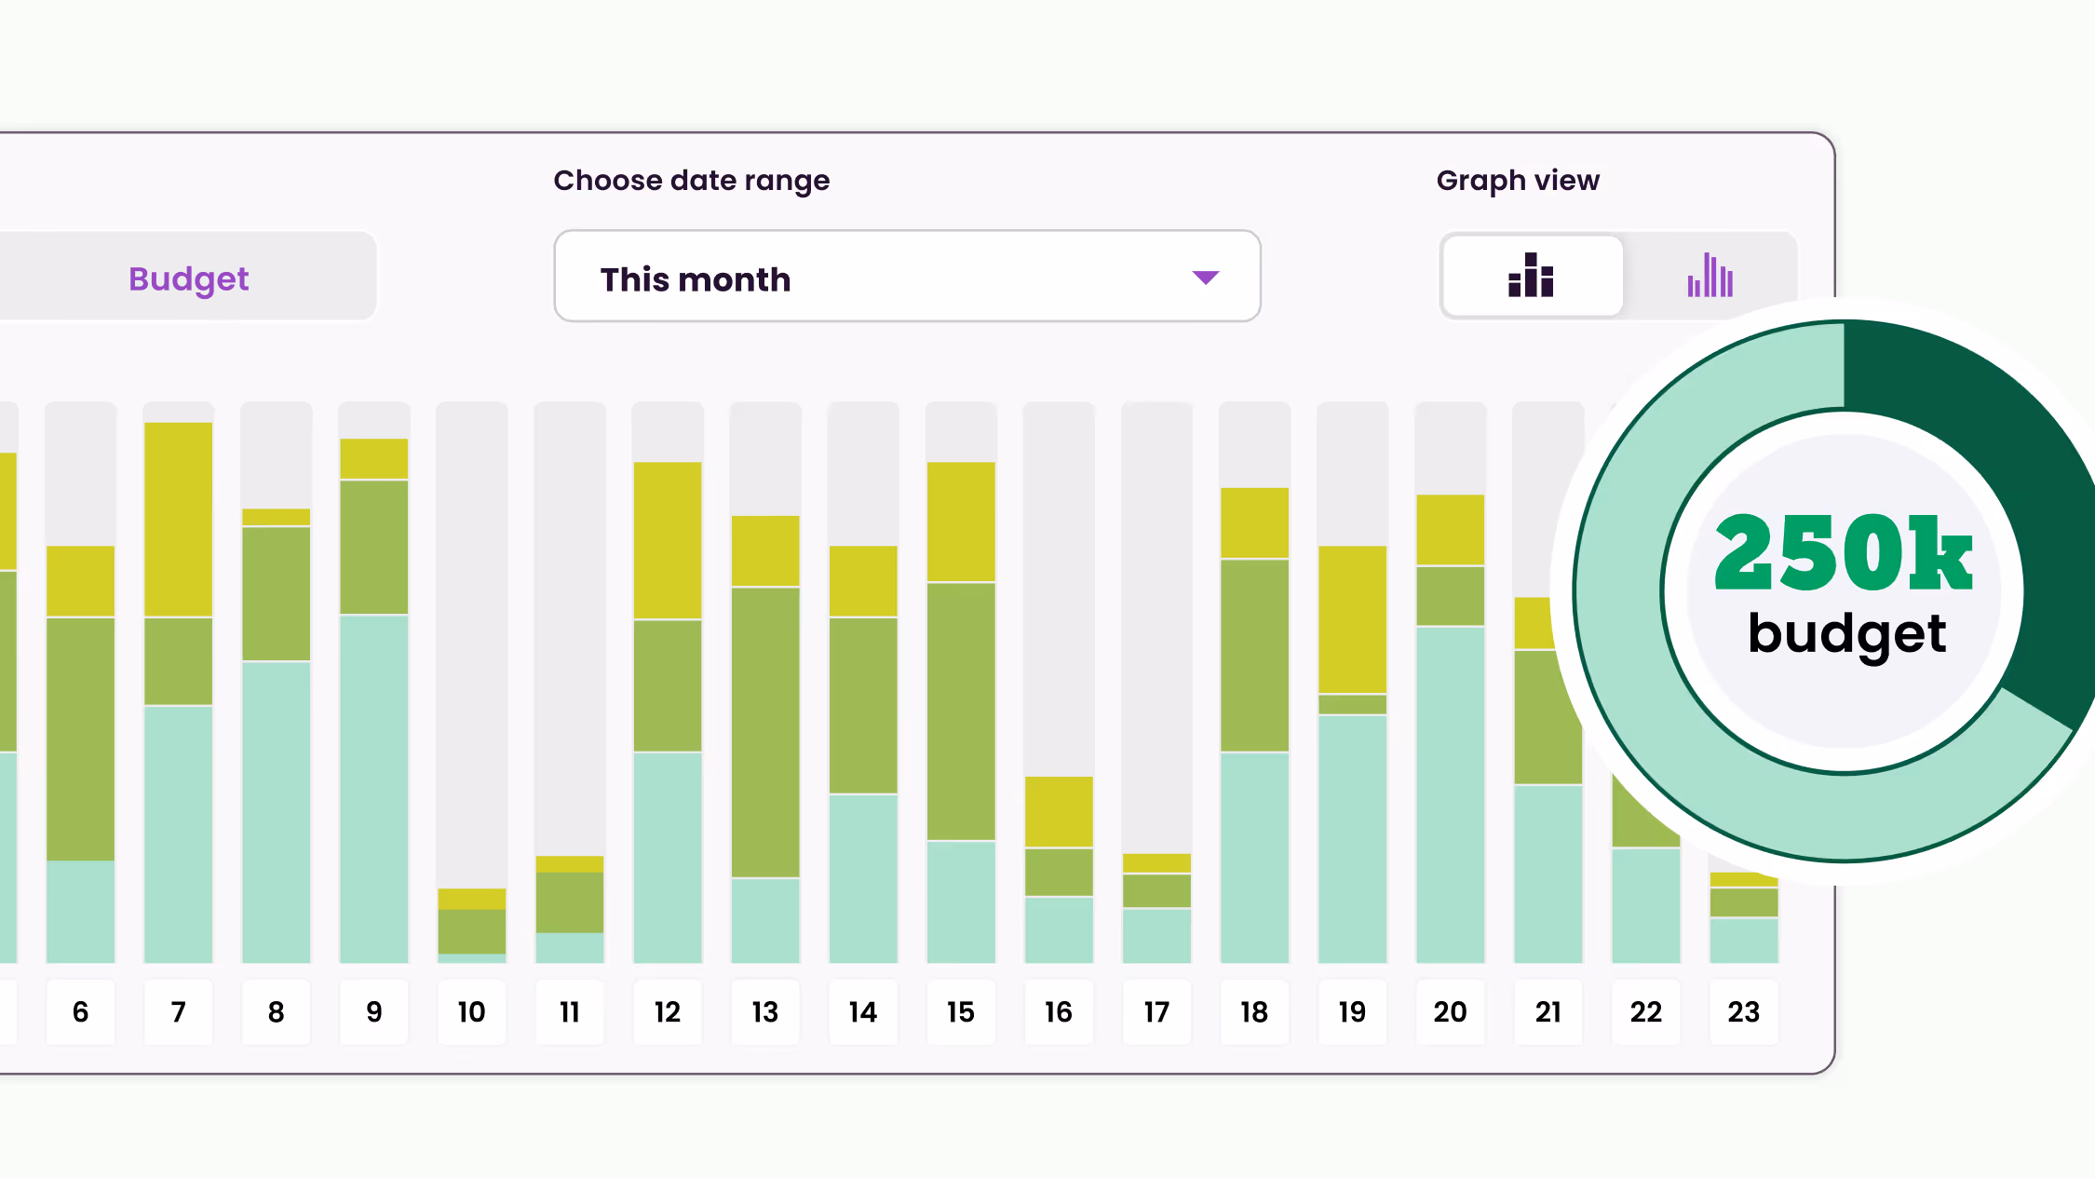Click the day 6 label
2095x1179 pixels.
(80, 1011)
